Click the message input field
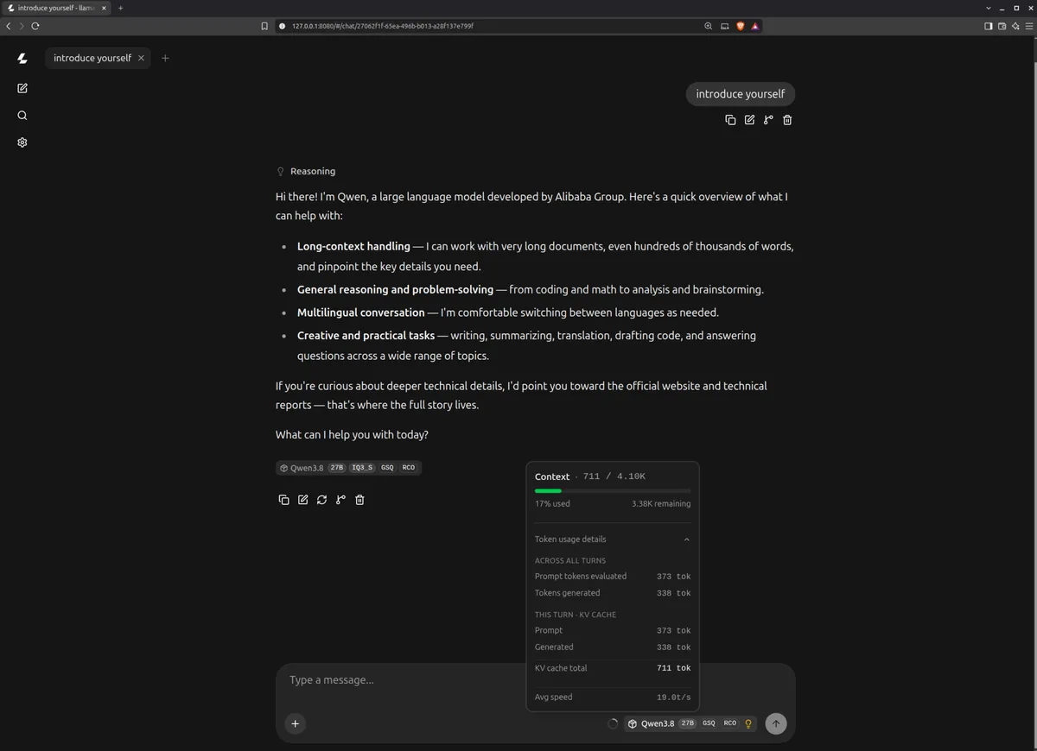The width and height of the screenshot is (1037, 751). click(x=535, y=680)
